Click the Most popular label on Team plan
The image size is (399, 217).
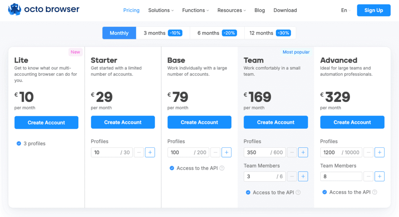tap(296, 52)
